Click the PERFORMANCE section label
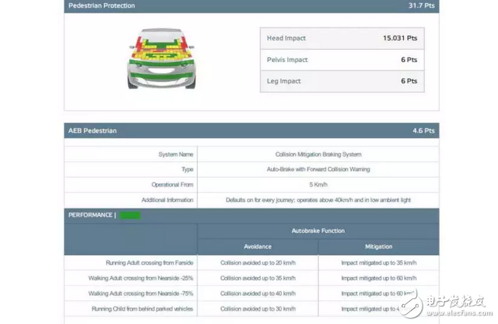The image size is (498, 324). [x=90, y=216]
